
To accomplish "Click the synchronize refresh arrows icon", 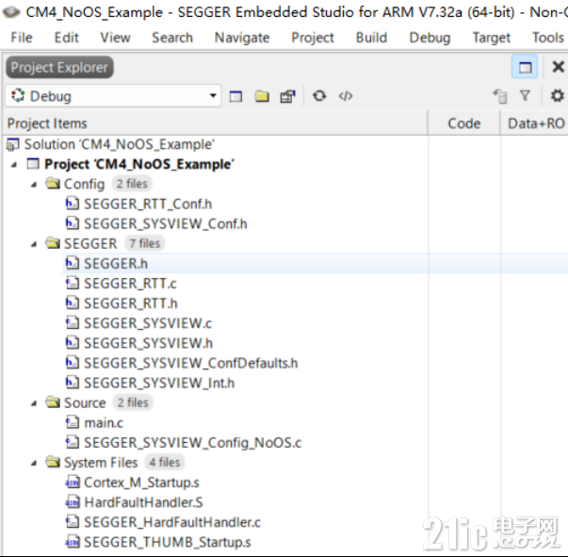I will click(319, 96).
